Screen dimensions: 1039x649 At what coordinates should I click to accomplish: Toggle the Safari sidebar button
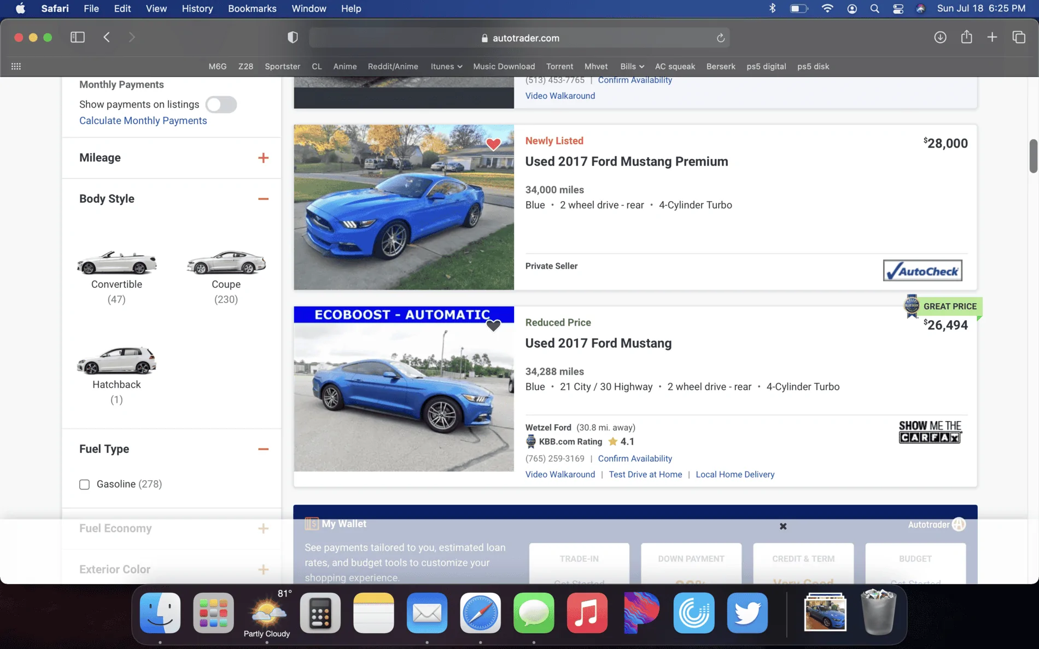[x=78, y=37]
